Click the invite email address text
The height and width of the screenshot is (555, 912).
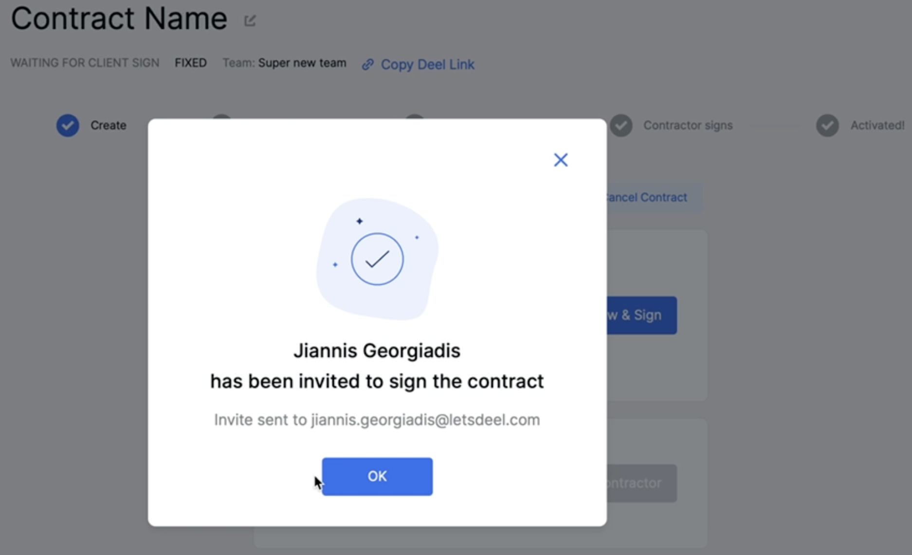pyautogui.click(x=425, y=420)
